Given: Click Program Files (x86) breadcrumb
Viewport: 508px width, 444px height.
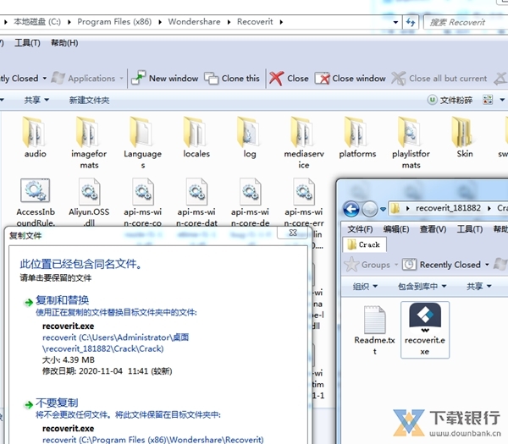Looking at the screenshot, I should click(114, 22).
